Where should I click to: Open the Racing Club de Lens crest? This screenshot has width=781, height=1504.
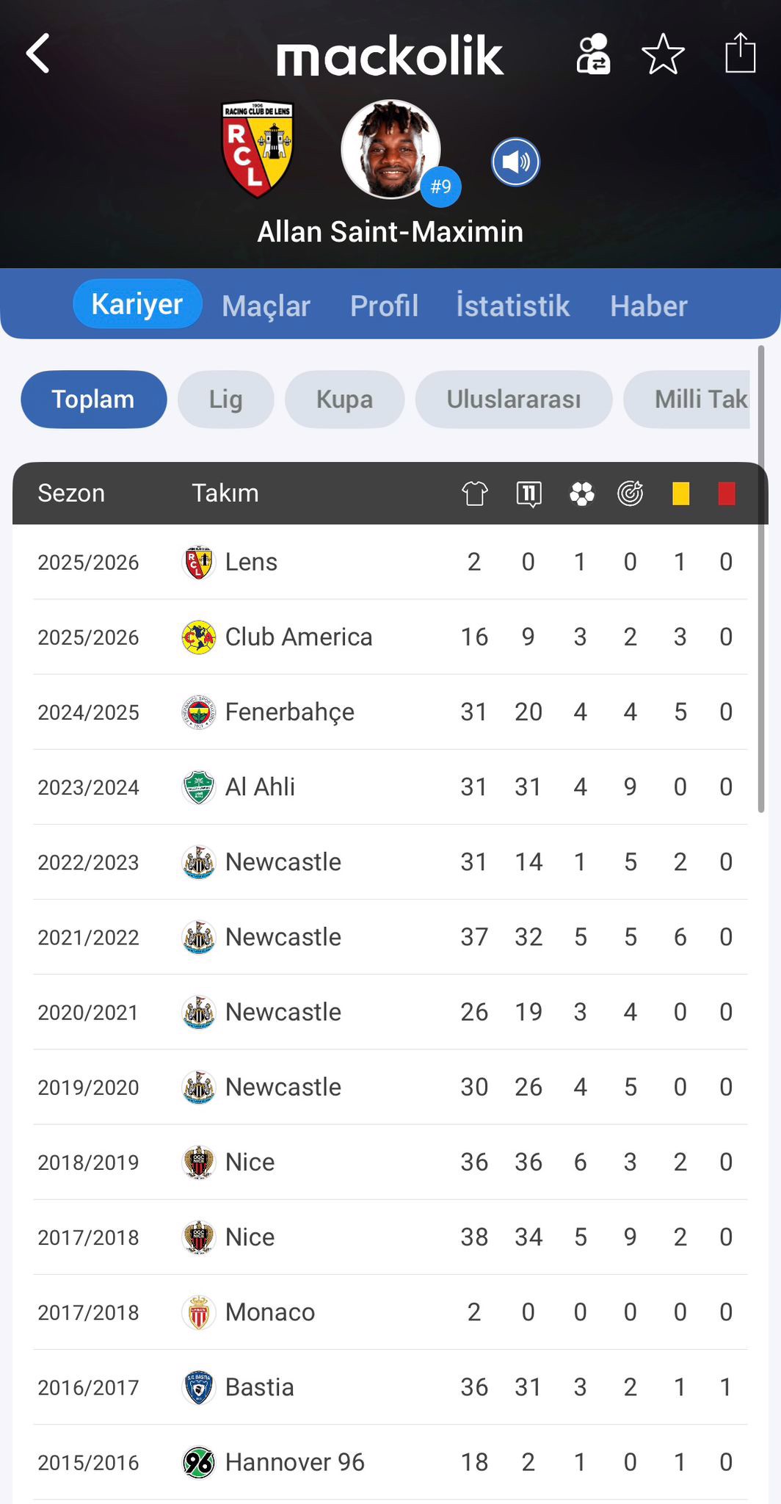coord(258,149)
